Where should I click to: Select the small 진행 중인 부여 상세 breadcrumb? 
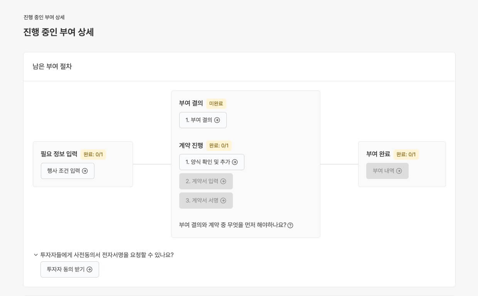click(44, 17)
